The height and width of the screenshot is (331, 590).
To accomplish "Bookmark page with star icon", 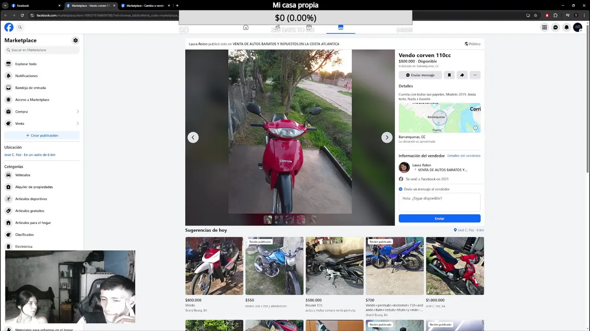I will (536, 15).
